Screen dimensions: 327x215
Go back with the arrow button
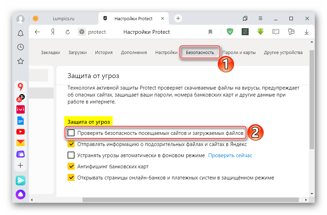point(37,32)
